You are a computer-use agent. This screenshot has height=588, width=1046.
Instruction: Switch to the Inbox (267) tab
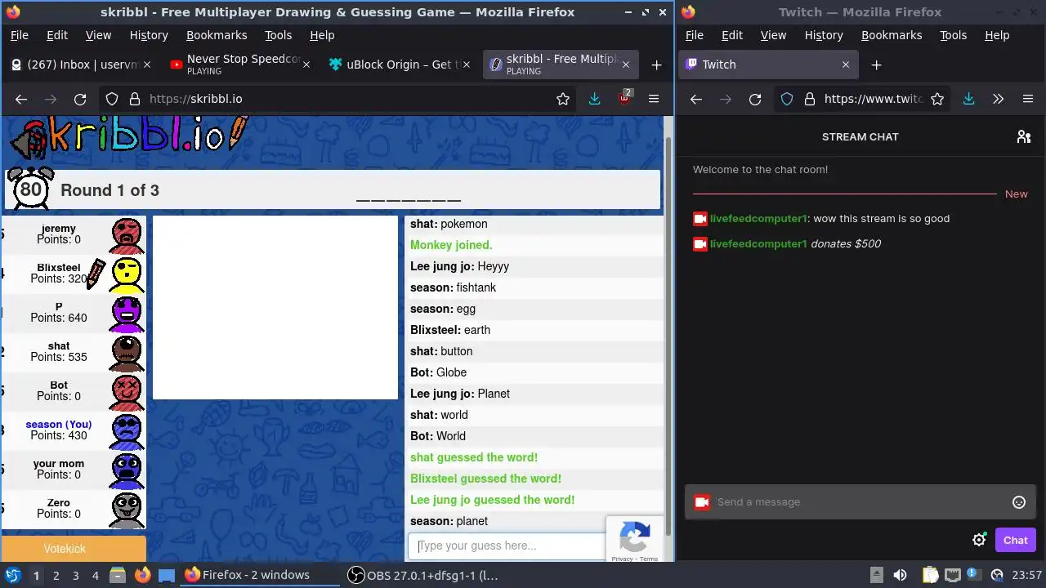point(79,65)
